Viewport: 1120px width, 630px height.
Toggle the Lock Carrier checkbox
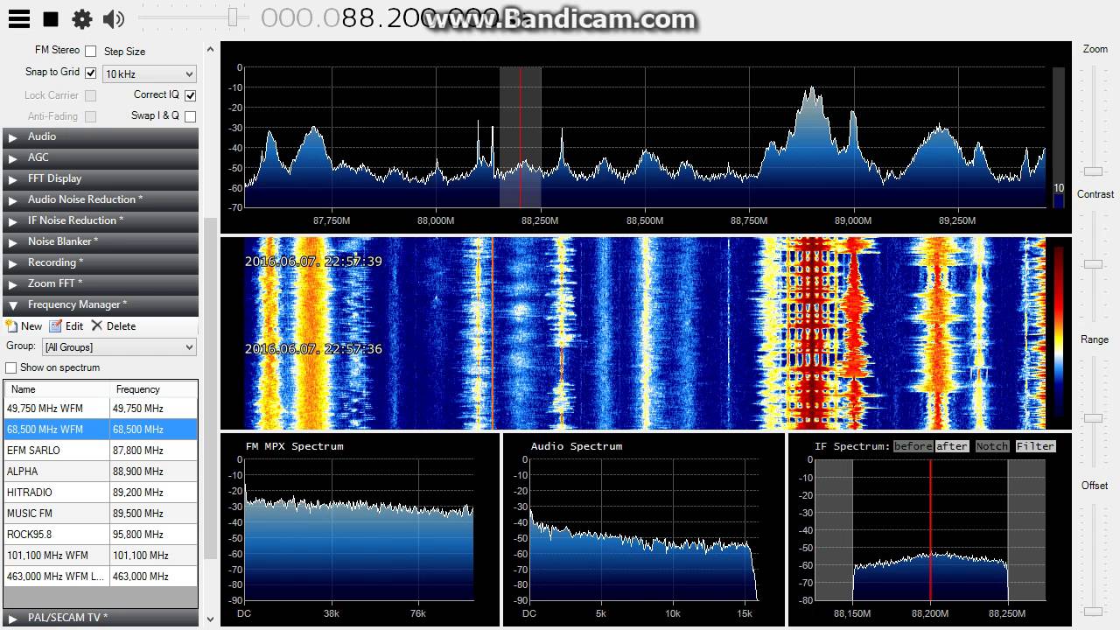[x=90, y=95]
